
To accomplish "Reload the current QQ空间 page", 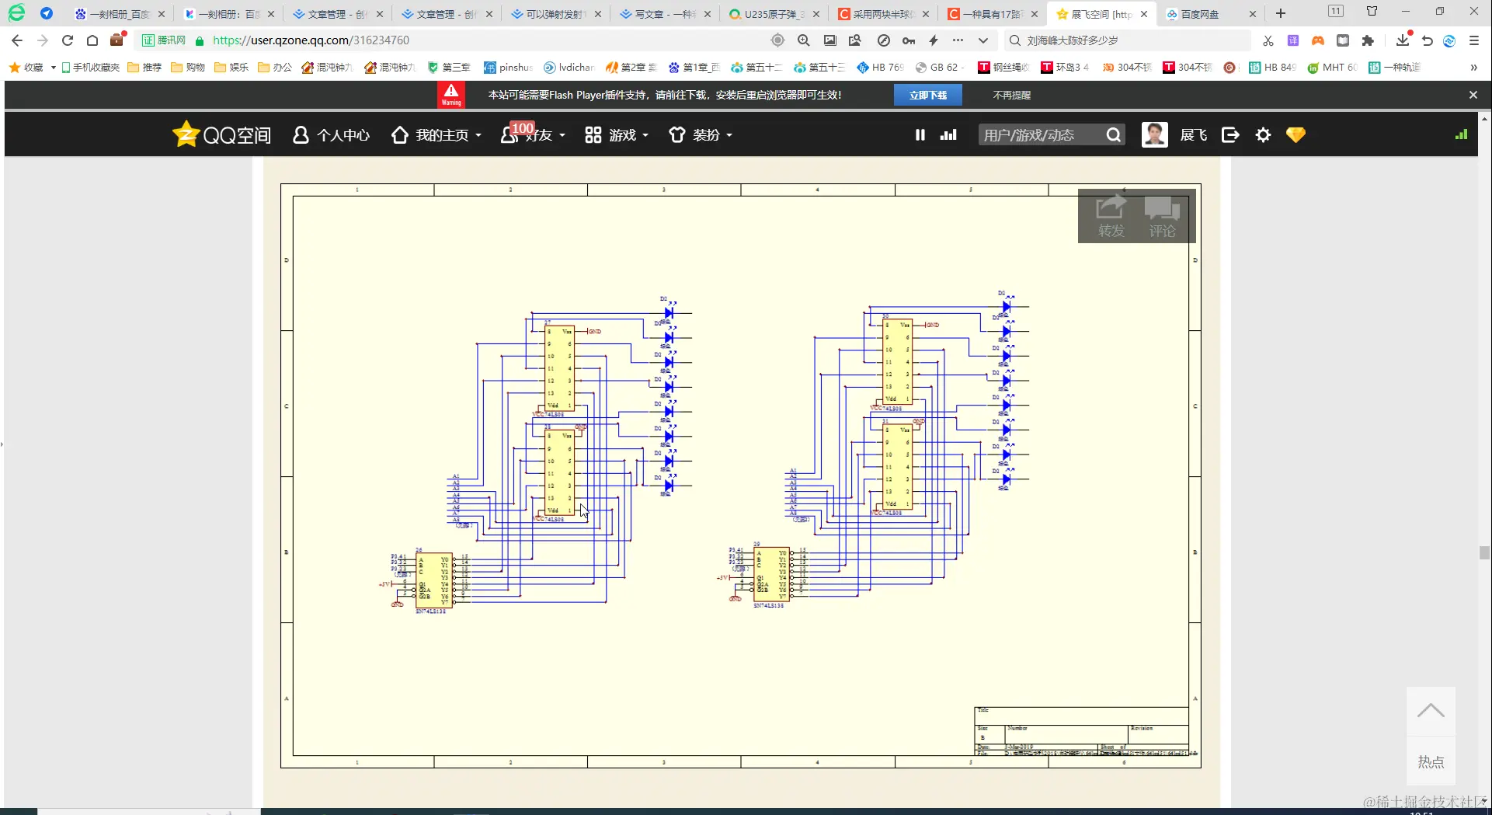I will point(68,40).
